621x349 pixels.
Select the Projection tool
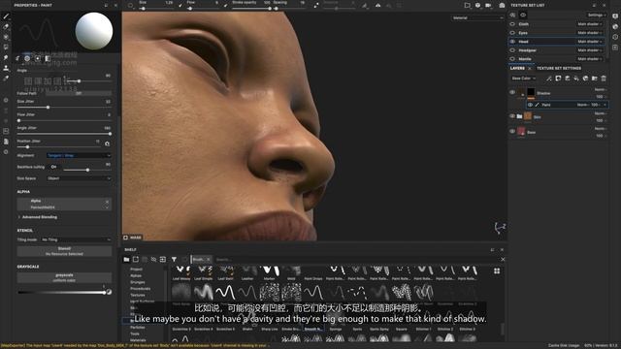6,37
